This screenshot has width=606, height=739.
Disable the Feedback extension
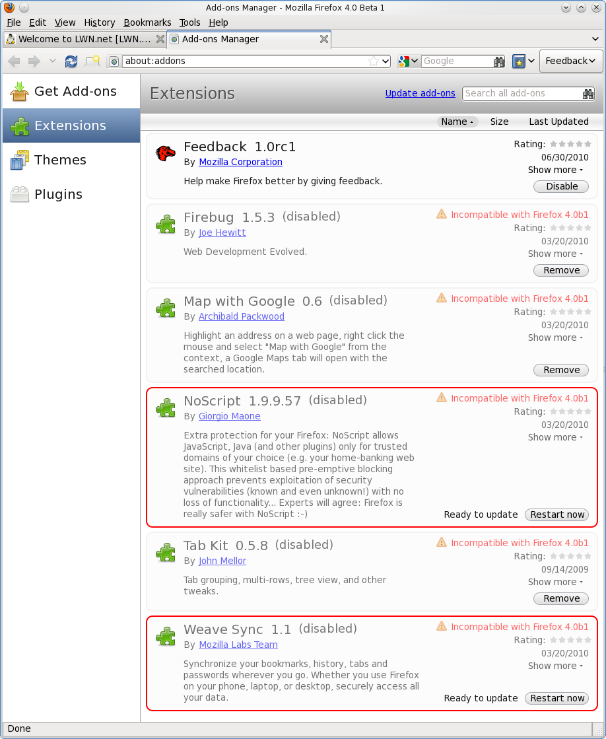click(x=561, y=186)
